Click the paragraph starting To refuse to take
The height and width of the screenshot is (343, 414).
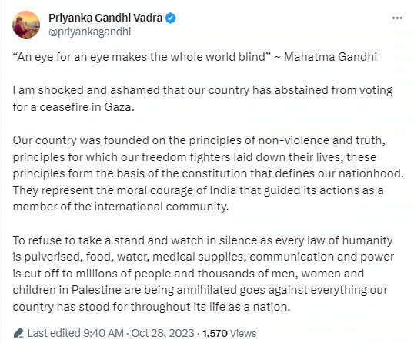[x=203, y=274]
